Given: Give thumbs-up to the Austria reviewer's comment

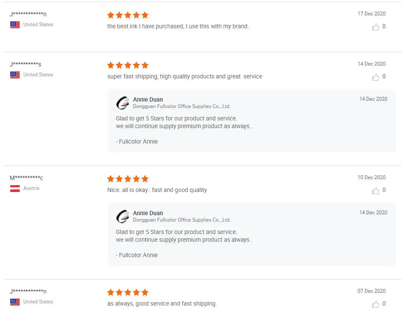Looking at the screenshot, I should [x=376, y=191].
